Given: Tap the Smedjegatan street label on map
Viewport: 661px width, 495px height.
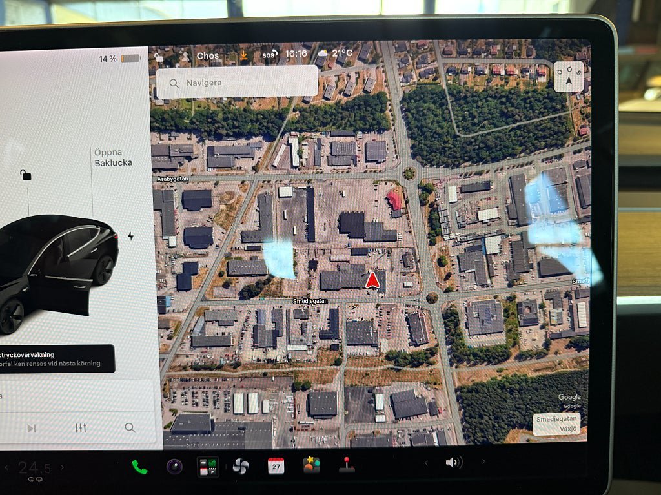Looking at the screenshot, I should [x=310, y=301].
